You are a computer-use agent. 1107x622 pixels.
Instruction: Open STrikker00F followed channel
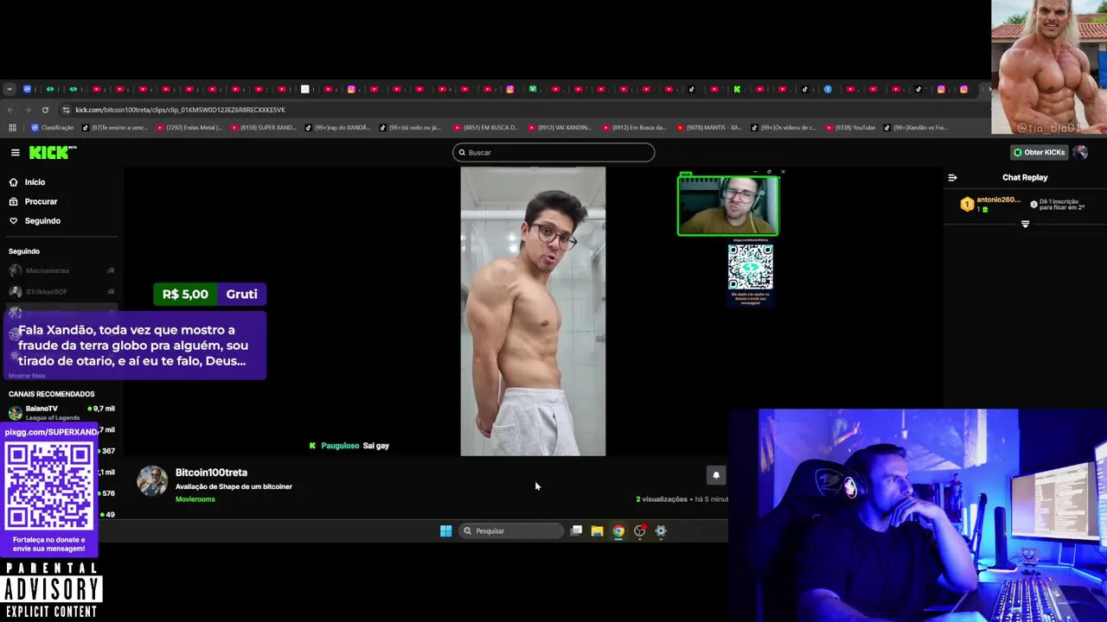[x=61, y=292]
